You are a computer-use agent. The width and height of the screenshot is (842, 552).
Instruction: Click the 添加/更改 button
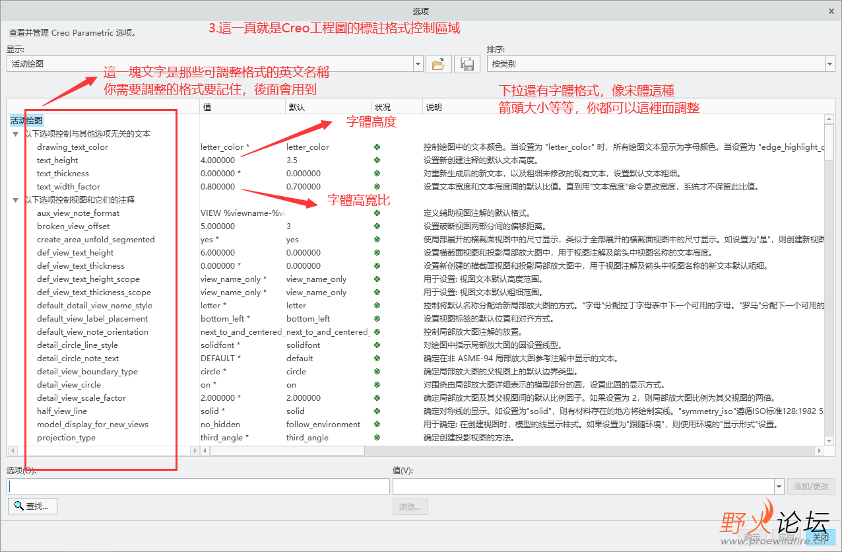point(812,487)
